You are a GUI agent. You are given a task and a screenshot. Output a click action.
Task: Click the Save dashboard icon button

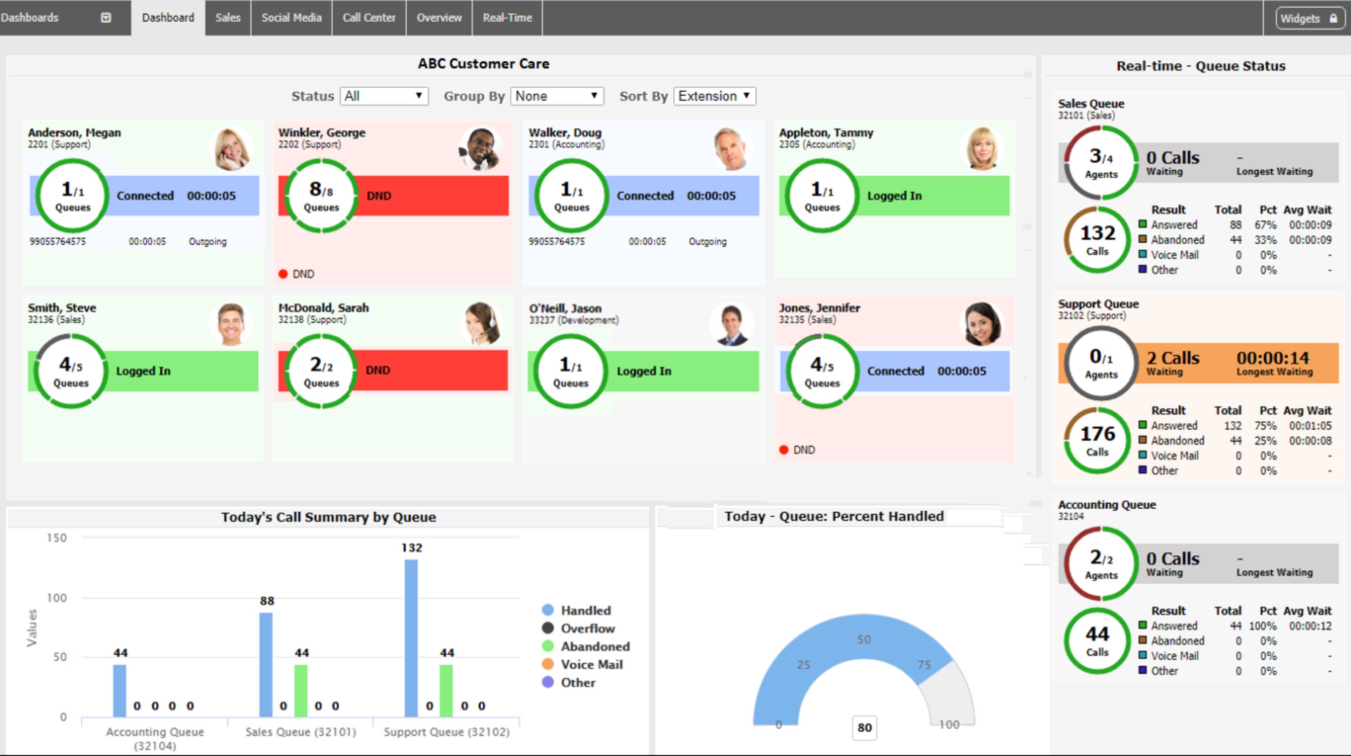(x=106, y=17)
